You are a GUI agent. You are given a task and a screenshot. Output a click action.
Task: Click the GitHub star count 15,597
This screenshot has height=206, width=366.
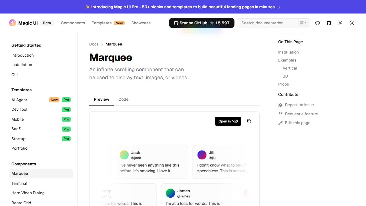coord(222,23)
